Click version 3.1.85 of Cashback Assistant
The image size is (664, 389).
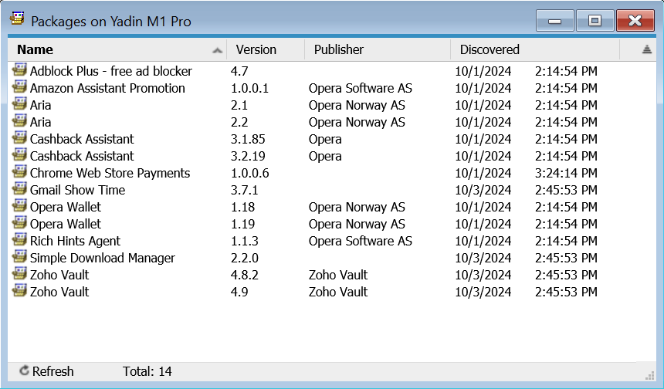[248, 139]
